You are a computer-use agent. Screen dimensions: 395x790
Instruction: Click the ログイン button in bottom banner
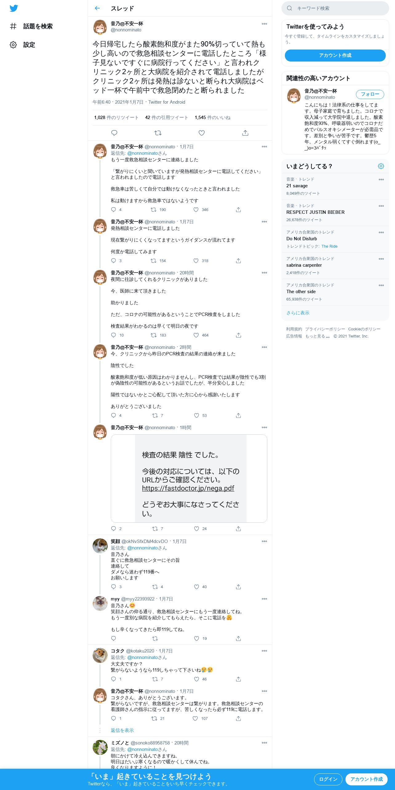[x=328, y=779]
